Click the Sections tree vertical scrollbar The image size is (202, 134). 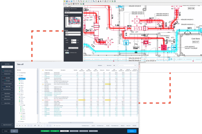coord(38,92)
